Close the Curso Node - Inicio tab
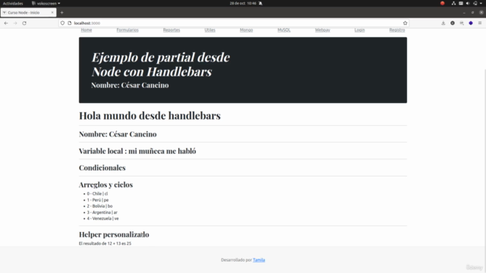 click(x=52, y=12)
